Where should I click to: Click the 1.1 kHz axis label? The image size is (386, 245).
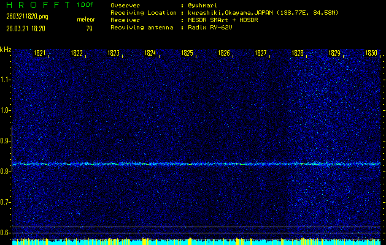pyautogui.click(x=6, y=79)
